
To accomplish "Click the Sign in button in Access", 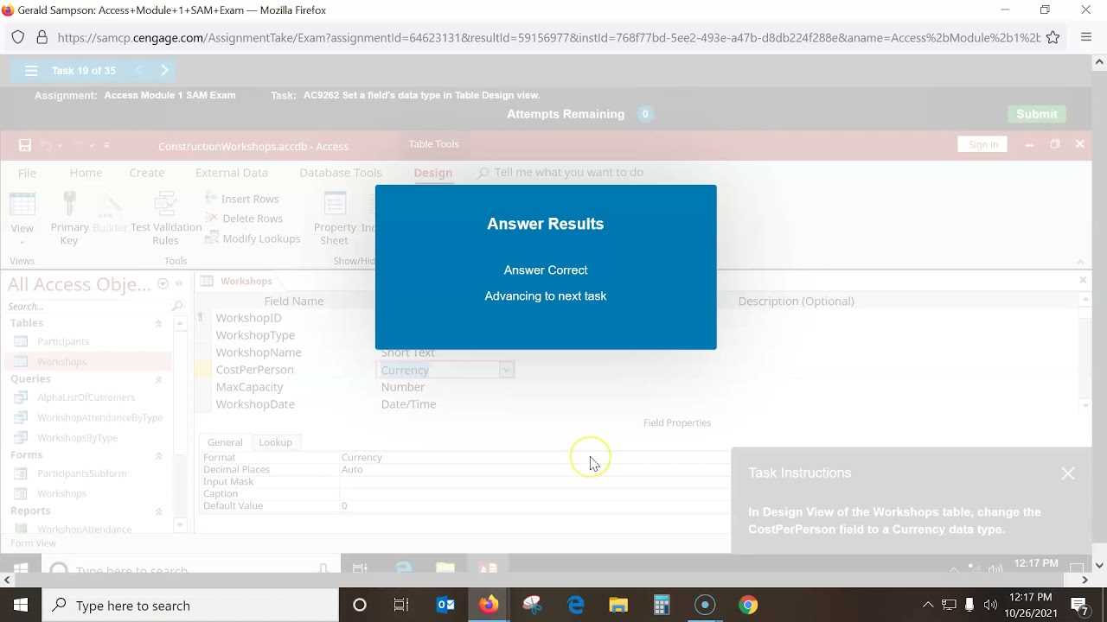I will pyautogui.click(x=983, y=144).
